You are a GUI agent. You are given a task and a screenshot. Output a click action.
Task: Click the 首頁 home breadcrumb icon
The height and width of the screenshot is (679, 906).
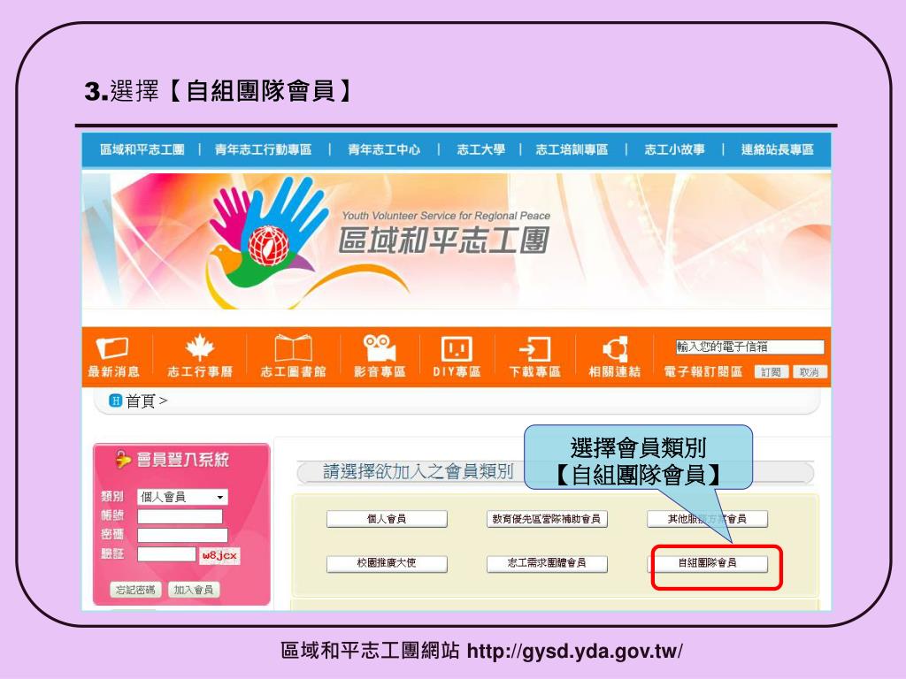(x=115, y=401)
